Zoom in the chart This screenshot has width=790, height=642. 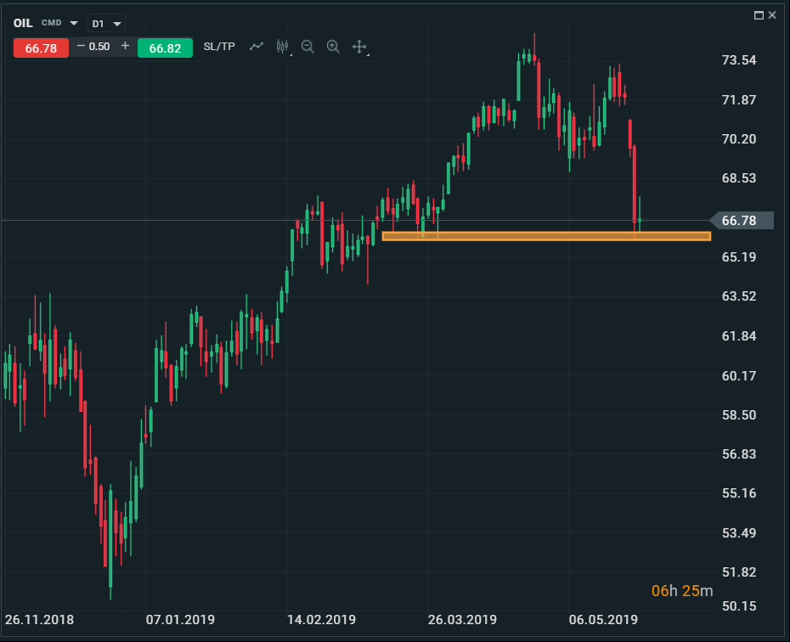coord(333,47)
